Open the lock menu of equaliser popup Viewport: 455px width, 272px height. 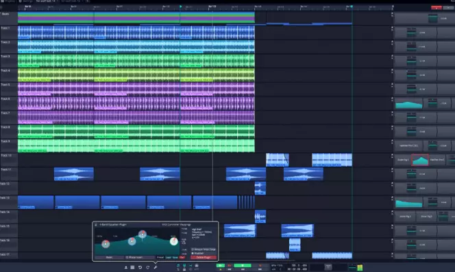click(96, 225)
